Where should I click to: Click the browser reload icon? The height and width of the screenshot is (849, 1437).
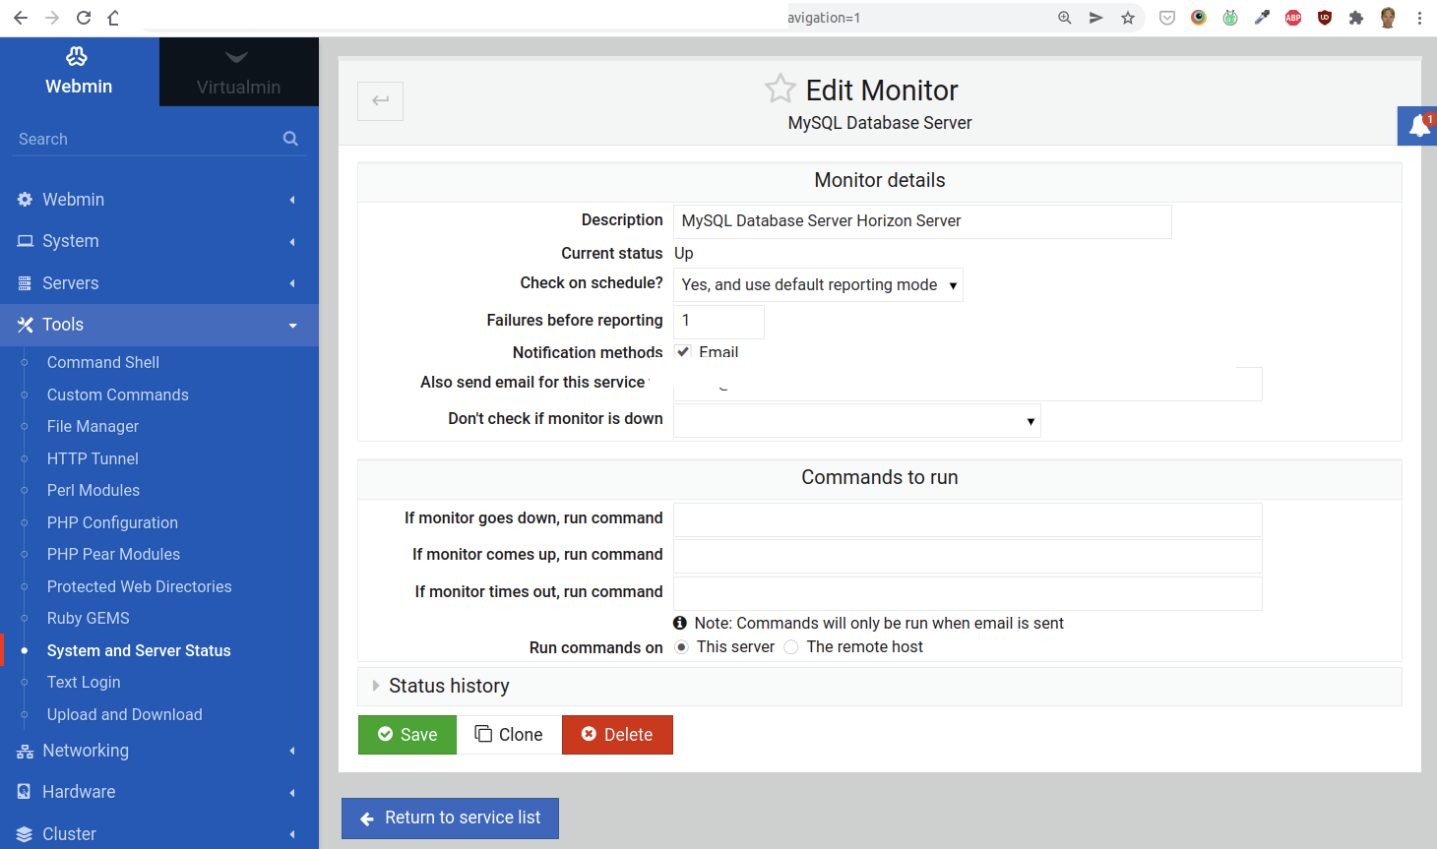(84, 18)
